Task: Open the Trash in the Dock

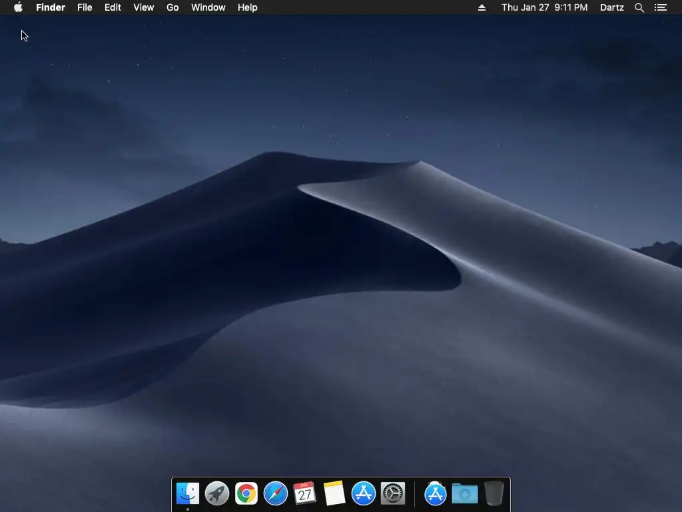Action: (x=494, y=493)
